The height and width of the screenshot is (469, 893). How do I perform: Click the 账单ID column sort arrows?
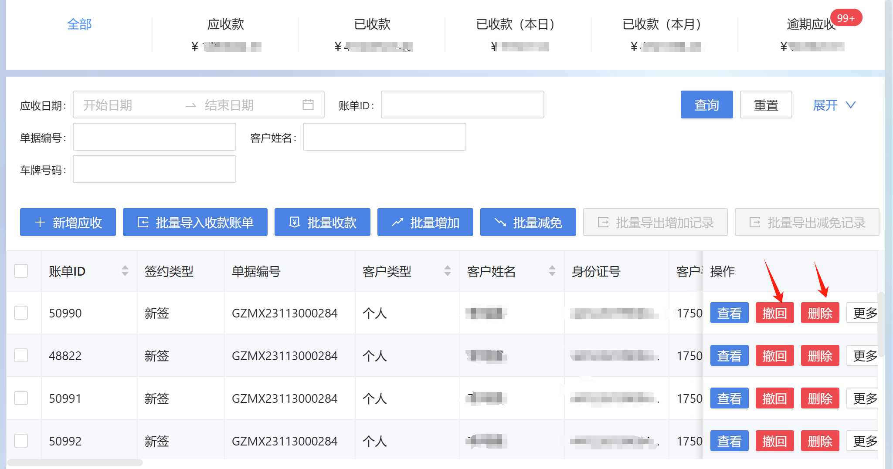click(x=125, y=271)
